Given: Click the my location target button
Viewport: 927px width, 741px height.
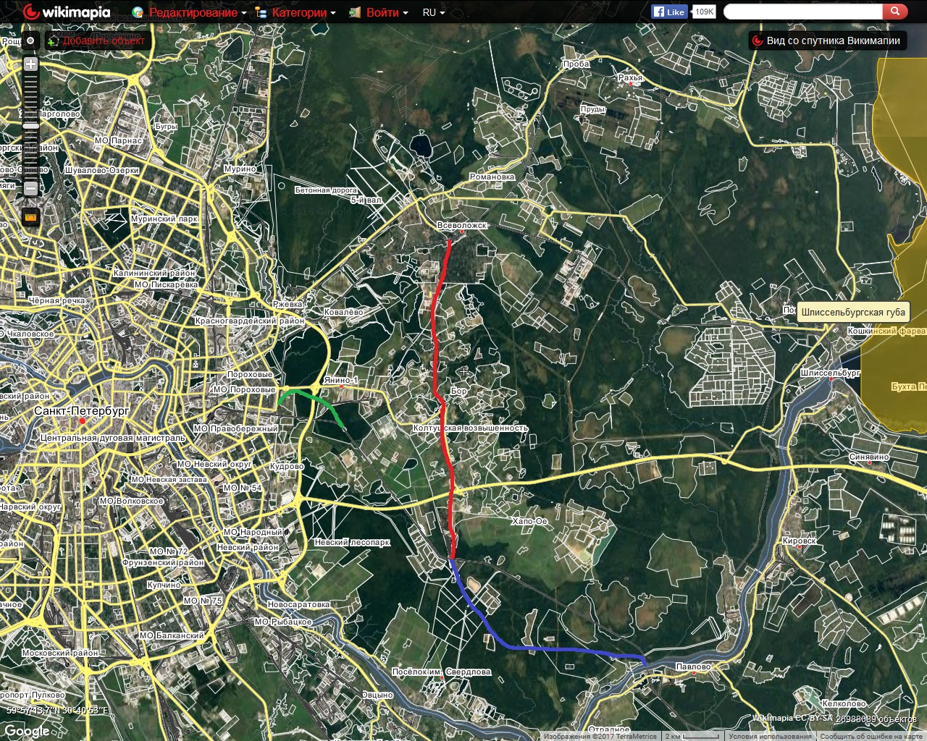Looking at the screenshot, I should (x=30, y=41).
